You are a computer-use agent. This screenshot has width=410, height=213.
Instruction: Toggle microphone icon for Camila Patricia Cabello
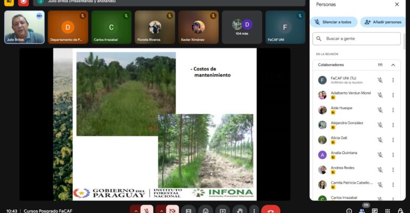click(380, 185)
